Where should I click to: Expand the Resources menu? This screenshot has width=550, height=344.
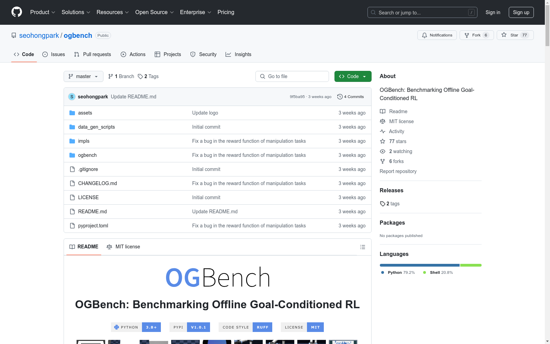(113, 12)
